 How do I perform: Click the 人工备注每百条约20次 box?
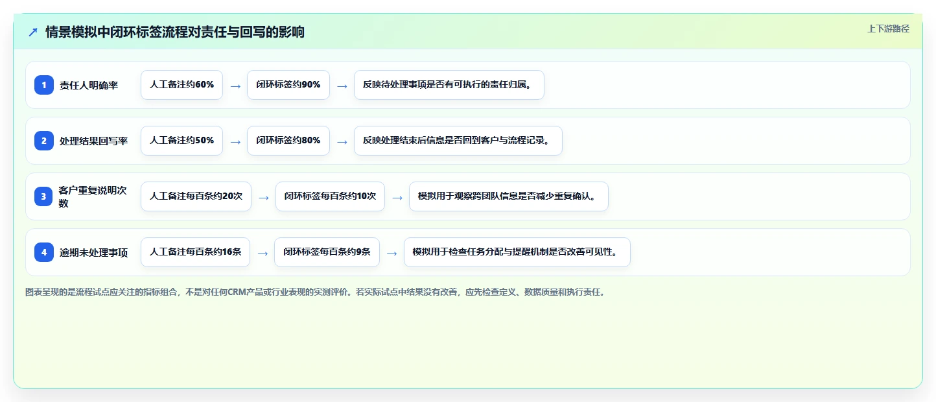pos(196,196)
